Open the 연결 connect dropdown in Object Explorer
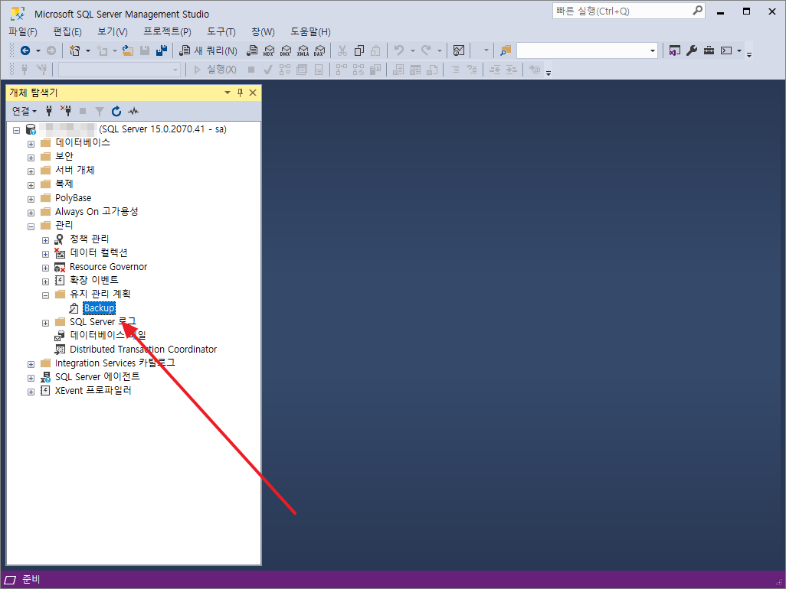The width and height of the screenshot is (786, 589). 24,111
